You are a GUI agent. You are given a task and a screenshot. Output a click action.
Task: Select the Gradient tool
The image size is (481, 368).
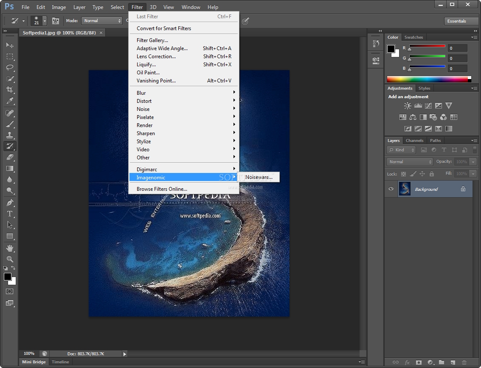click(x=10, y=168)
